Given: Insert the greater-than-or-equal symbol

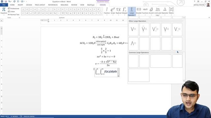Looking at the screenshot, I should [78, 10].
